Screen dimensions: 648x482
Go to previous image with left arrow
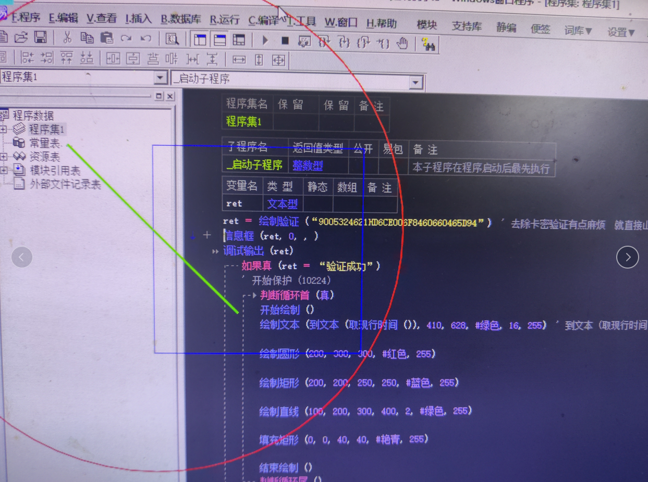point(22,257)
